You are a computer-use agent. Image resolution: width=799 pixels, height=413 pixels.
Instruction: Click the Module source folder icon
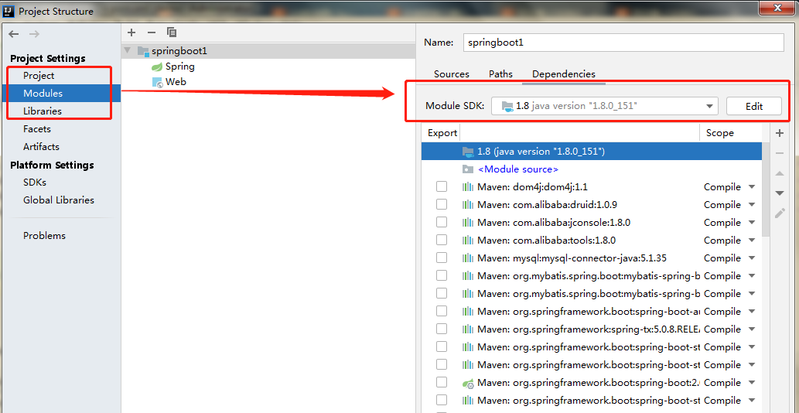click(467, 169)
